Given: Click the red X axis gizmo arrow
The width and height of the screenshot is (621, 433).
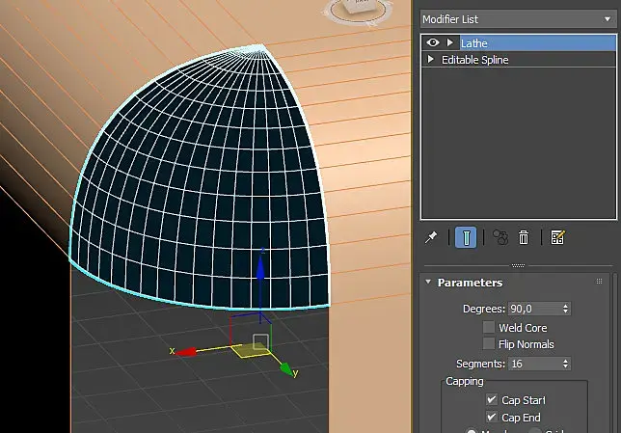Looking at the screenshot, I should [186, 352].
